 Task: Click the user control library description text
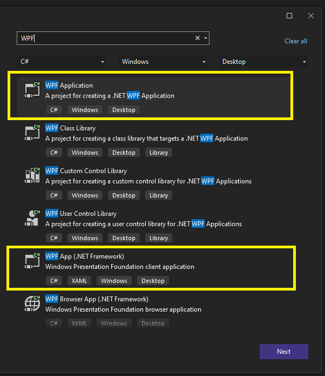[x=144, y=224]
